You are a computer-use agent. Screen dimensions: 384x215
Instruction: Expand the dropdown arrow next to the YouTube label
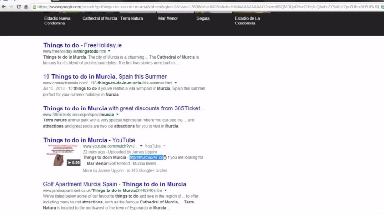pos(164,146)
